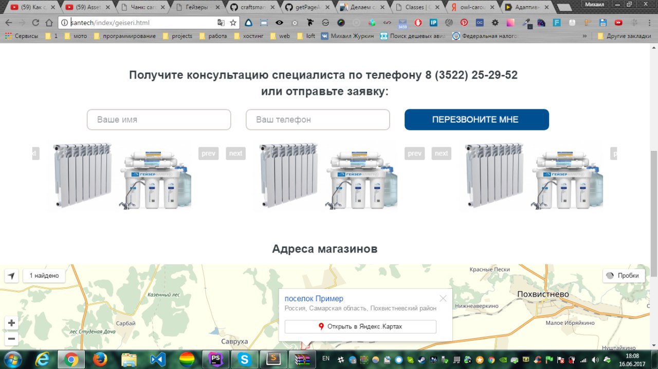Screen dimensions: 658x369
Task: Click the browser back arrow
Action: tap(9, 23)
